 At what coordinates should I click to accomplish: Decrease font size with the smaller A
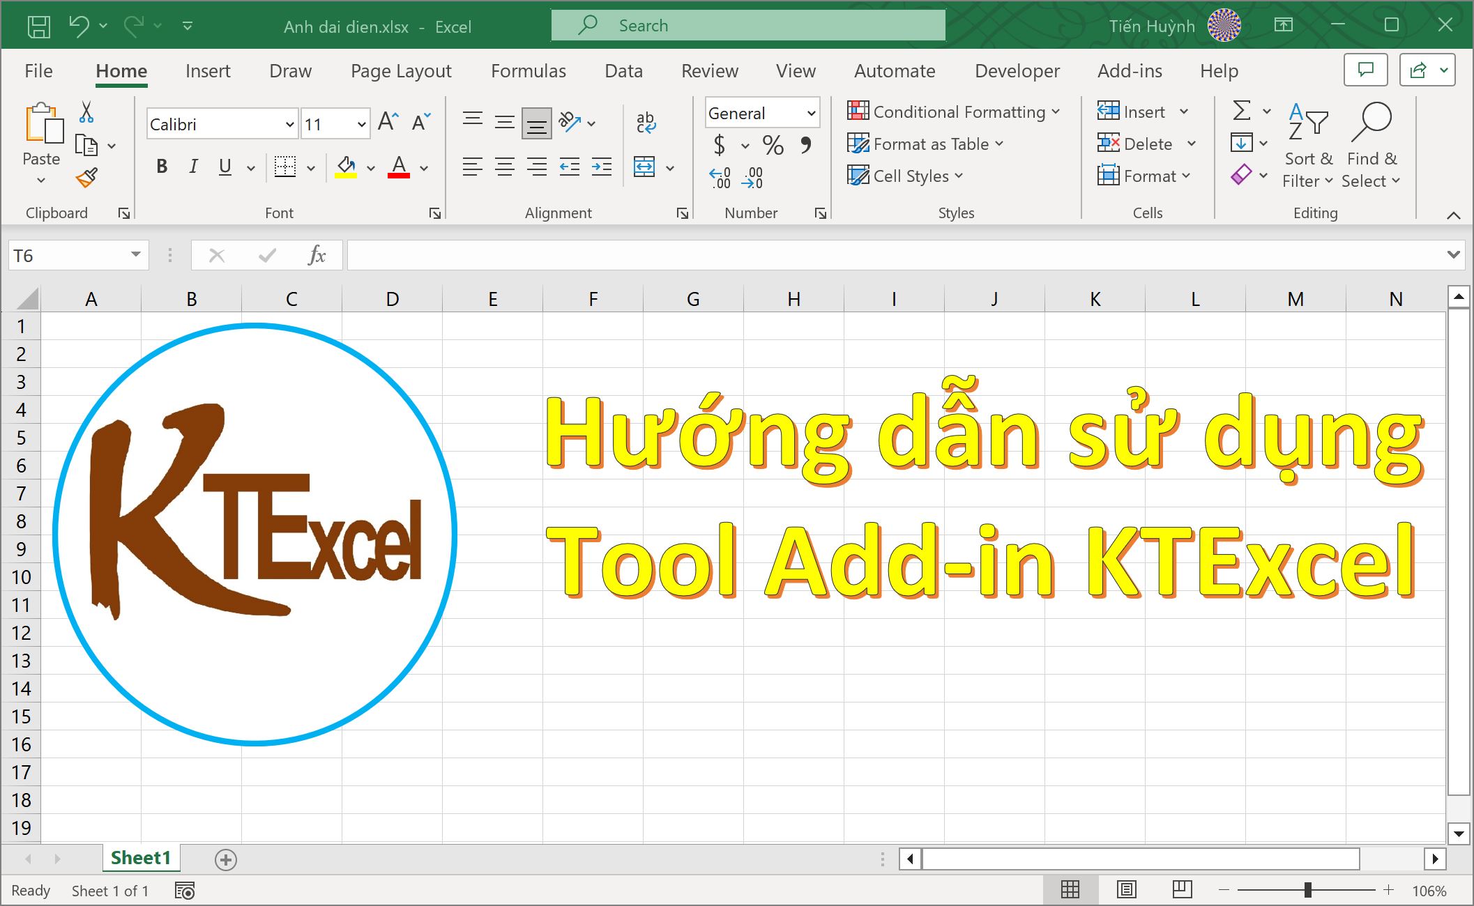tap(421, 122)
